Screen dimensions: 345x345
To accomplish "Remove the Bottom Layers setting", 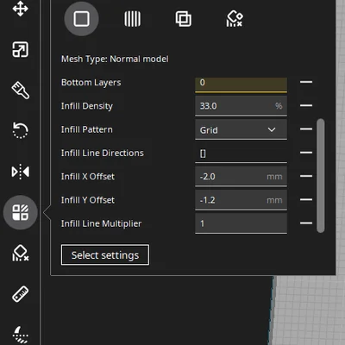I will pyautogui.click(x=306, y=82).
